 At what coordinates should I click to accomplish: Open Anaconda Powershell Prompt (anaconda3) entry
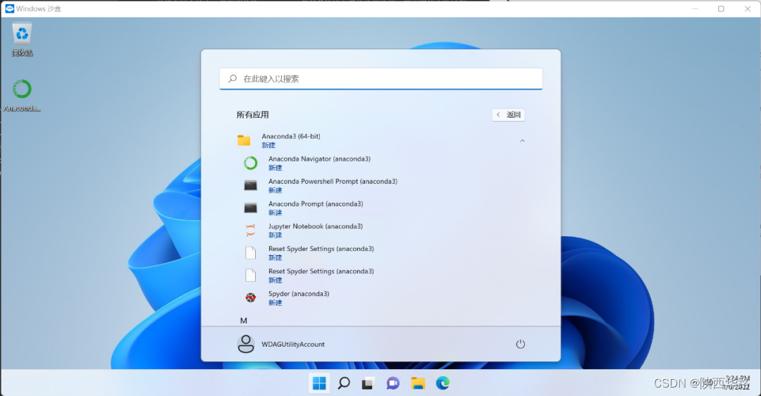coord(380,185)
